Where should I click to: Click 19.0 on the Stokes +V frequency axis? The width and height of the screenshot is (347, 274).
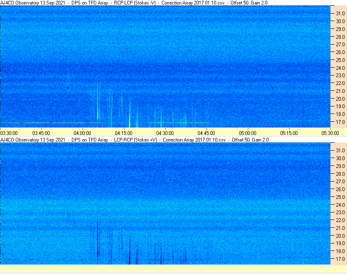click(340, 243)
